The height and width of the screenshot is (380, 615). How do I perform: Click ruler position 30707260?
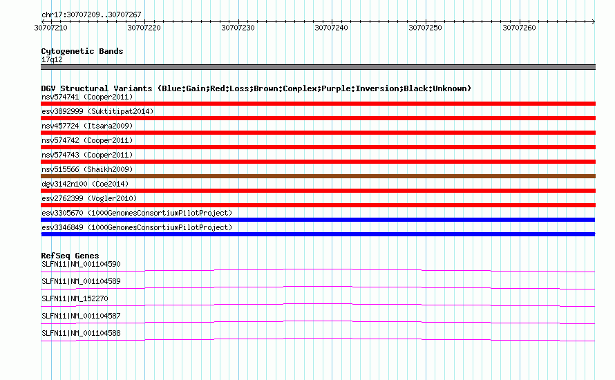pyautogui.click(x=519, y=28)
